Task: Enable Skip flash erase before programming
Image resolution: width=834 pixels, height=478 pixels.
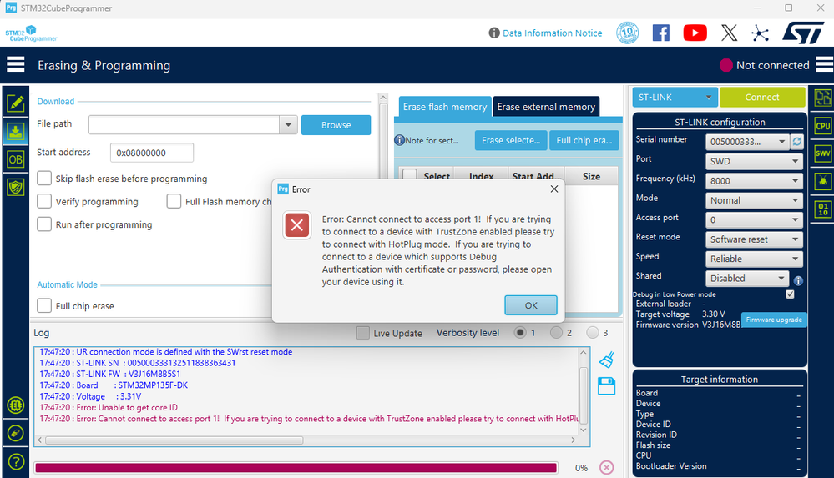Action: coord(44,179)
